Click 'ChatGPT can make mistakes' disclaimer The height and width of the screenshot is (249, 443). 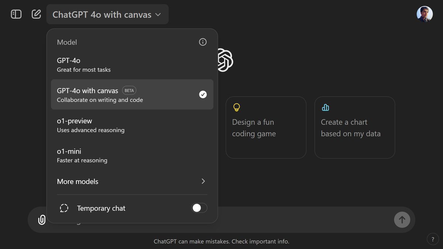click(221, 242)
